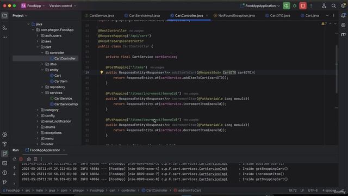
Task: Click editor menu options ellipsis by tabs
Action: [333, 16]
